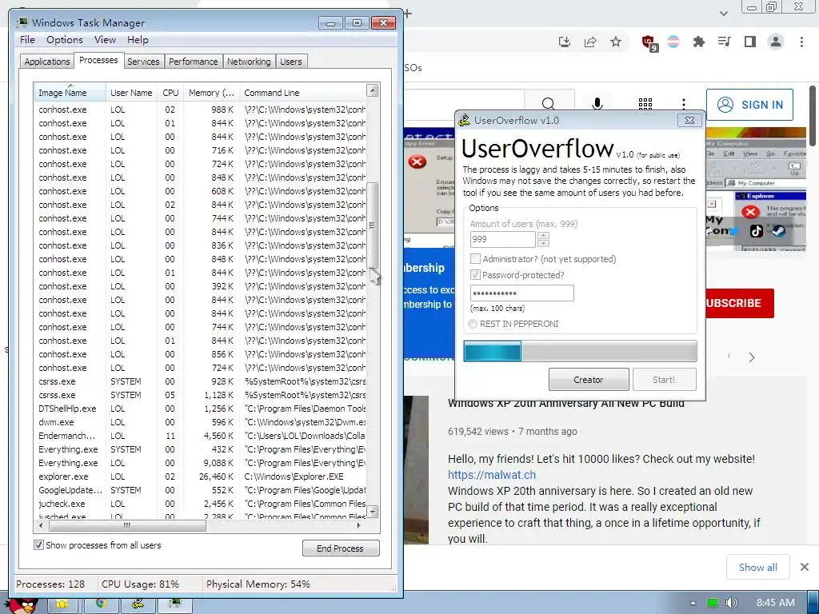Click the Steam icon on channel banner
Viewport: 819px width, 614px height.
pyautogui.click(x=779, y=231)
